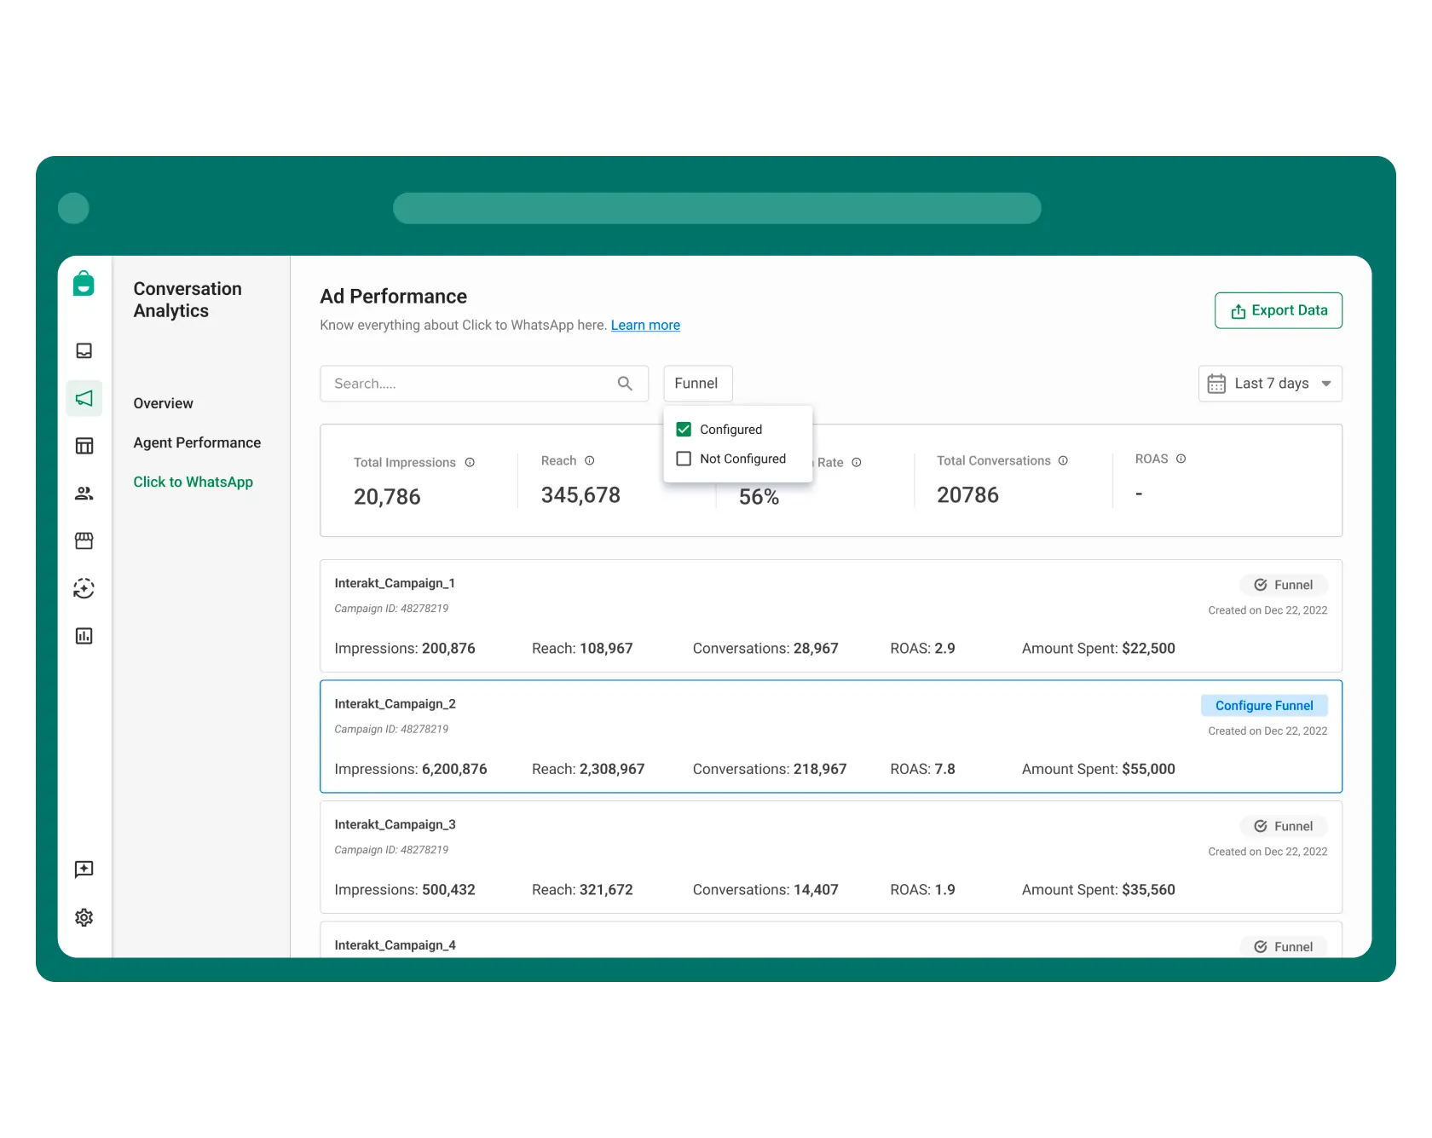
Task: Open the Dashboard grid icon in sidebar
Action: (84, 445)
